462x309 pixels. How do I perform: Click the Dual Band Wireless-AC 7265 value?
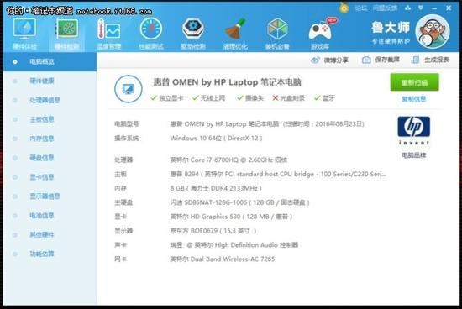(223, 259)
